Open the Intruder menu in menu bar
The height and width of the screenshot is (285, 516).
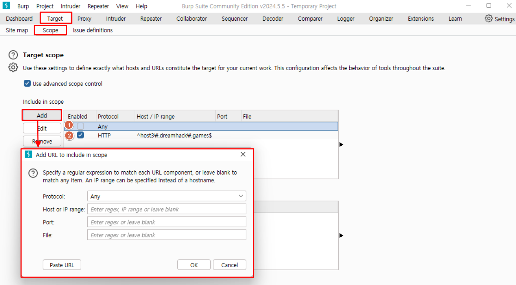pos(71,6)
